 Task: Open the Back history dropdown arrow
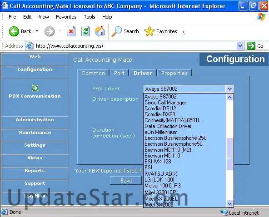(x=37, y=31)
